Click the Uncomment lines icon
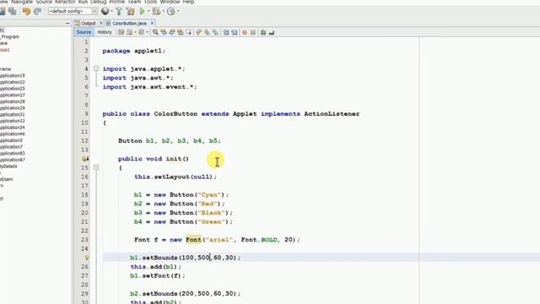This screenshot has height=304, width=540. point(272,32)
